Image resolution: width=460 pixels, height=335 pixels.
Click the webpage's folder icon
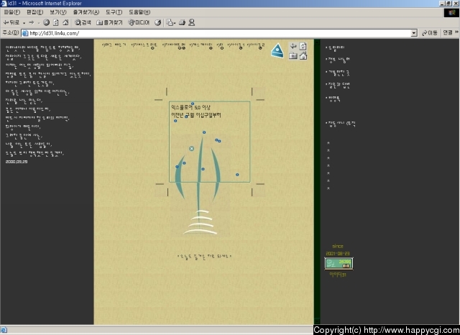tap(293, 55)
